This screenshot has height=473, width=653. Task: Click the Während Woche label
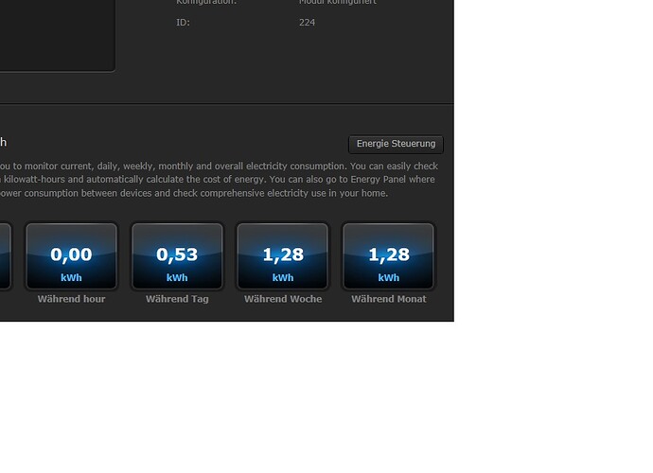tap(283, 299)
